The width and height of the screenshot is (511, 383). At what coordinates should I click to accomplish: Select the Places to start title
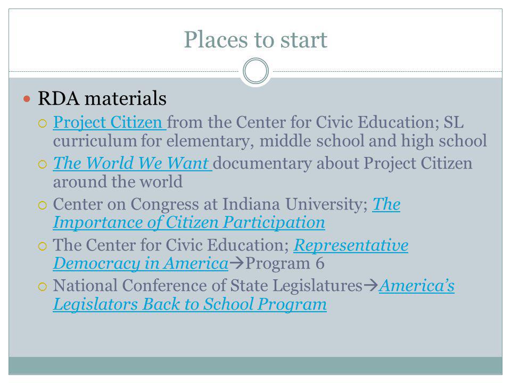coord(256,40)
